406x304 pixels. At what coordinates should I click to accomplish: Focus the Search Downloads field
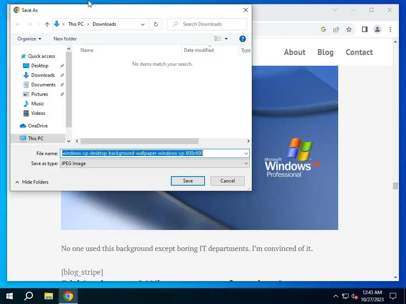[x=207, y=24]
